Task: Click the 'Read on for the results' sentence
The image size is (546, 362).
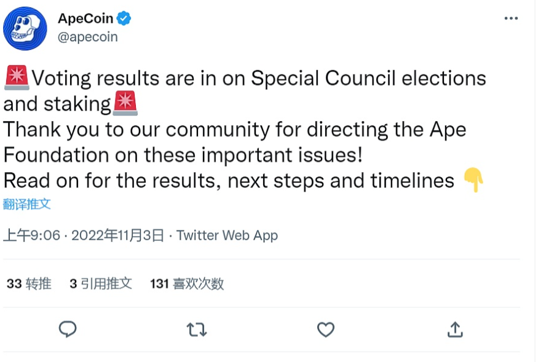Action: [x=229, y=180]
